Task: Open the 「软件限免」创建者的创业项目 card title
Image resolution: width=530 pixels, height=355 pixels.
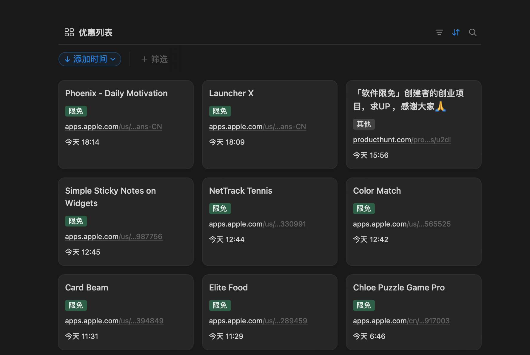Action: 408,100
